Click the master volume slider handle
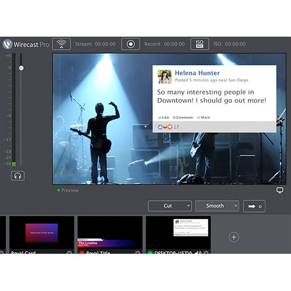Image resolution: width=291 pixels, height=291 pixels. pyautogui.click(x=22, y=68)
